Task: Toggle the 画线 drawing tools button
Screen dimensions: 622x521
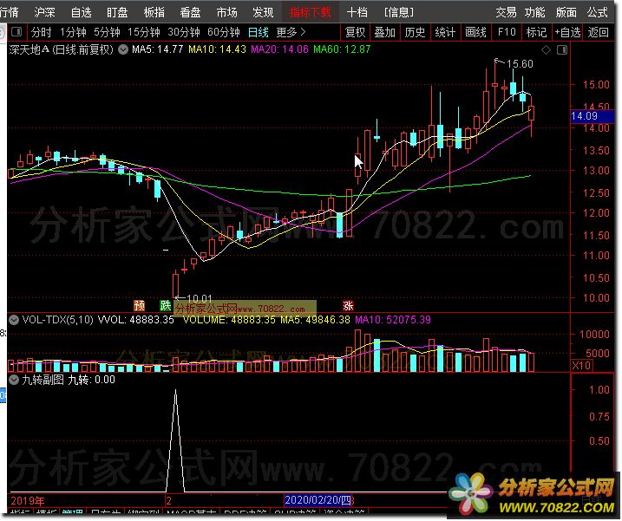Action: pyautogui.click(x=475, y=32)
